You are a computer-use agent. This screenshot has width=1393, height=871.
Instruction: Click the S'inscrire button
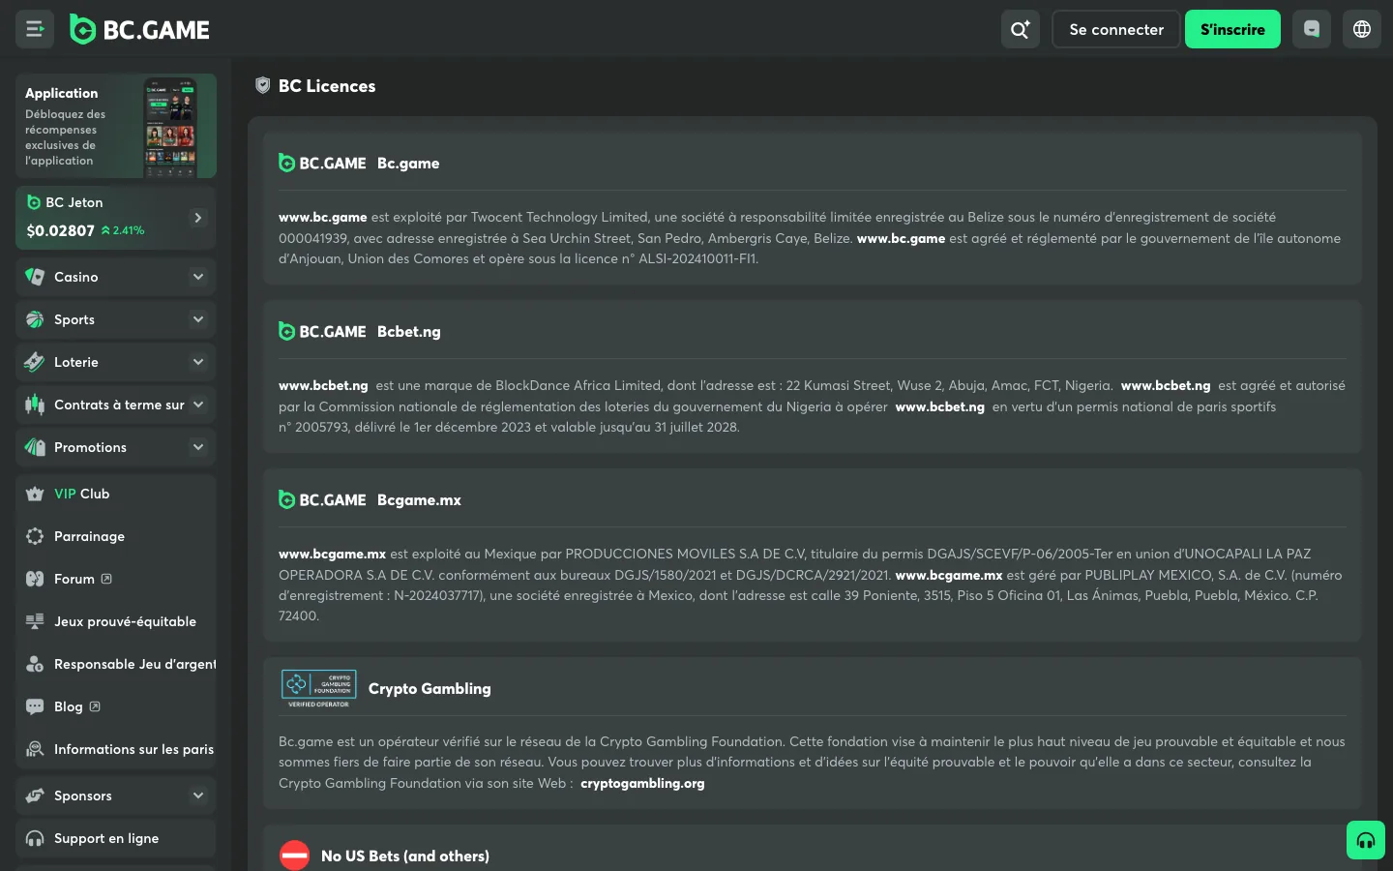click(x=1232, y=29)
